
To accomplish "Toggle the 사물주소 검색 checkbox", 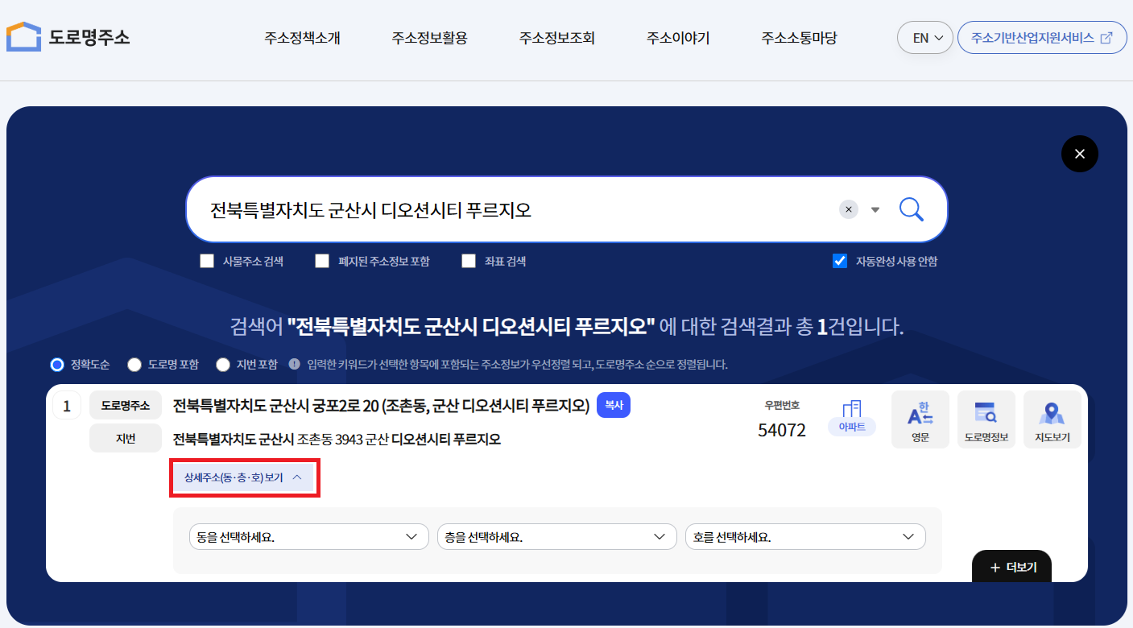I will pyautogui.click(x=207, y=261).
